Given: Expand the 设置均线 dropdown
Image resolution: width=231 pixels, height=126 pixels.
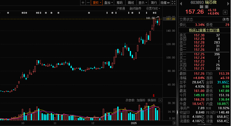Looking at the screenshot, I should click(x=153, y=9).
